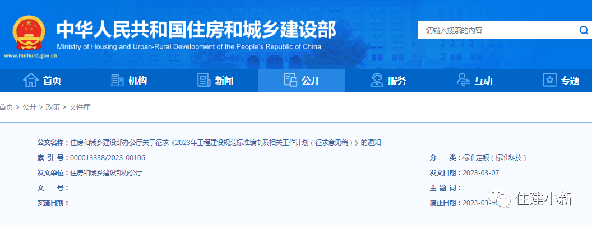592x225 pixels.
Task: Open the 互动 navigation tab
Action: (x=474, y=80)
